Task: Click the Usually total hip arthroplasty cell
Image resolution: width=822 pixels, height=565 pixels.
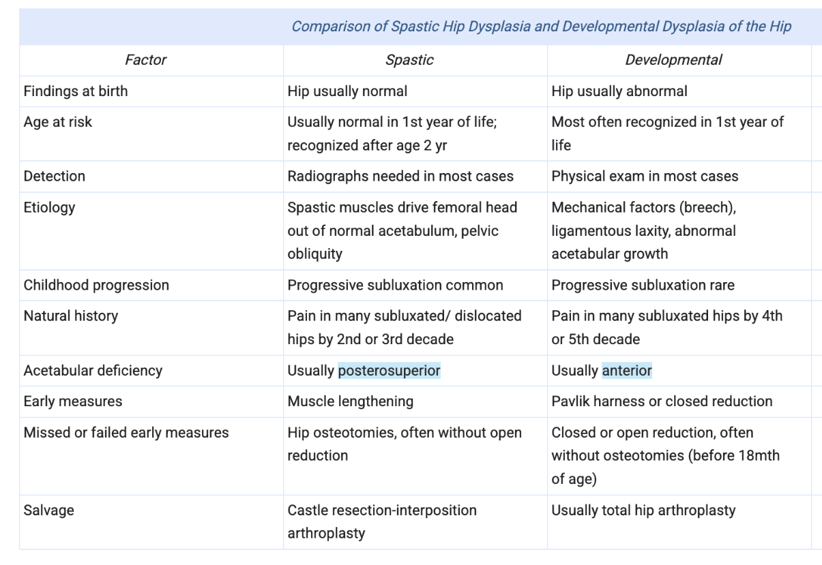Action: 643,510
